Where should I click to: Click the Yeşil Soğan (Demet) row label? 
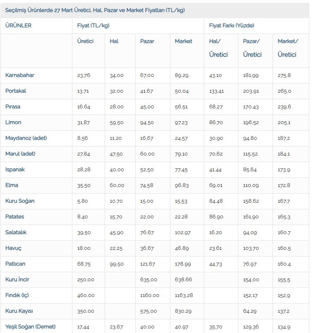(x=30, y=327)
